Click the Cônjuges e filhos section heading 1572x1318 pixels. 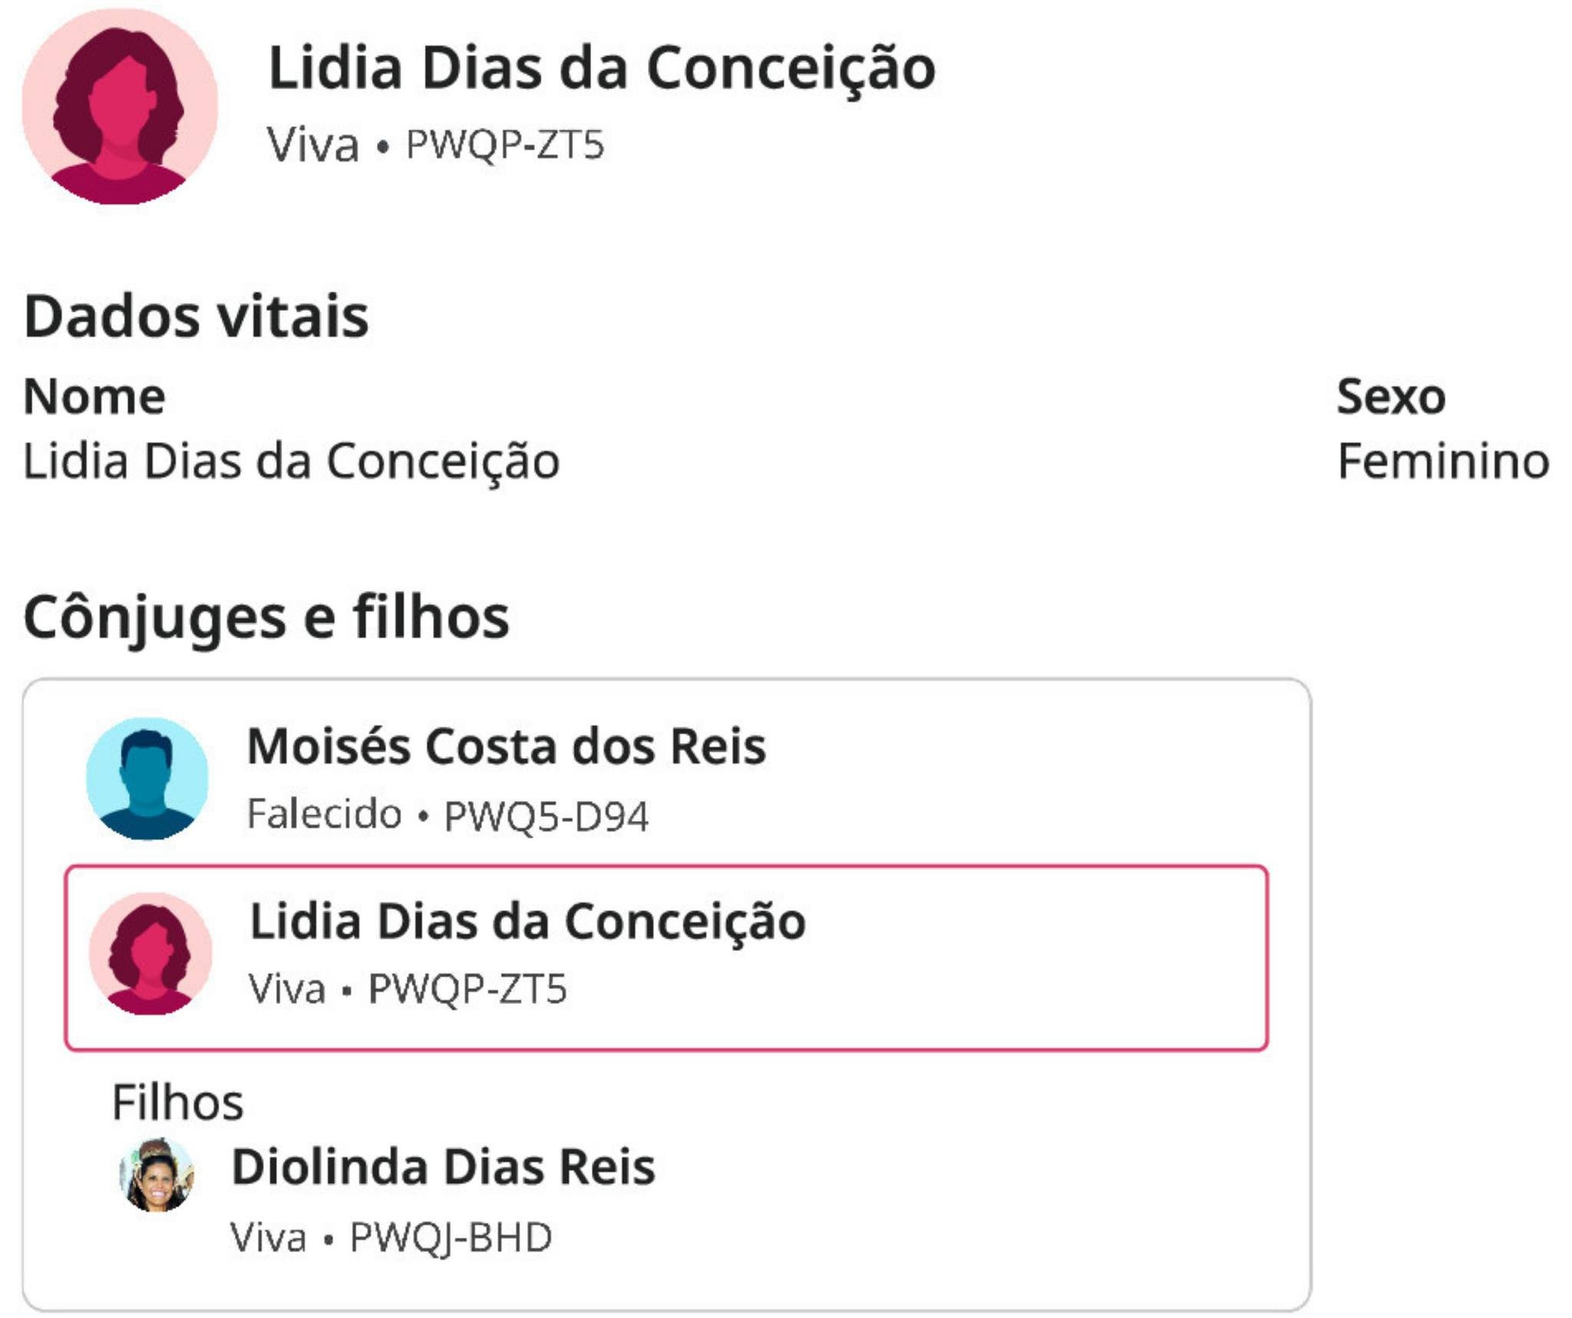click(266, 617)
